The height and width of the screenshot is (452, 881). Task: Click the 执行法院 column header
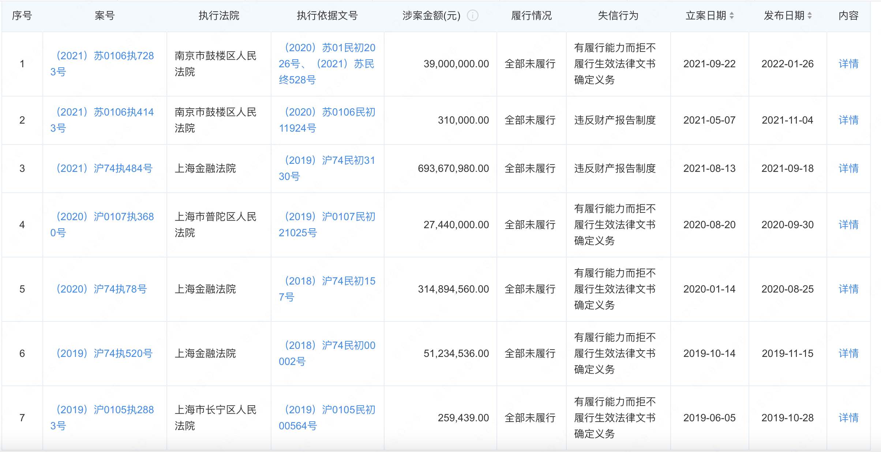click(219, 16)
